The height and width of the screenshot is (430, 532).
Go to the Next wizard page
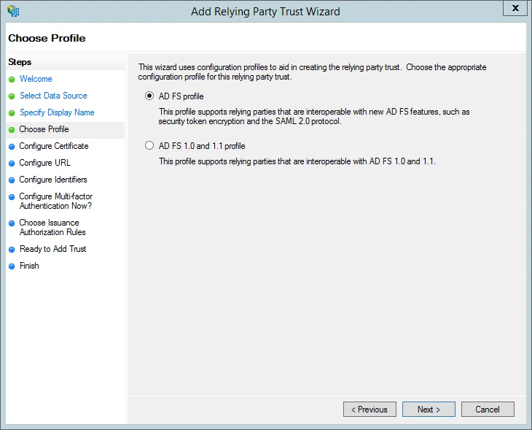pos(429,410)
